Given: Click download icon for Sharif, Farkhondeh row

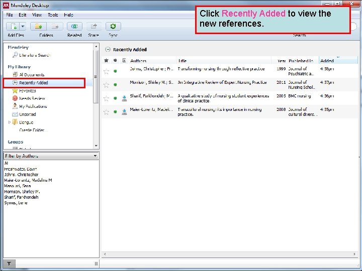Looking at the screenshot, I should pyautogui.click(x=124, y=98).
